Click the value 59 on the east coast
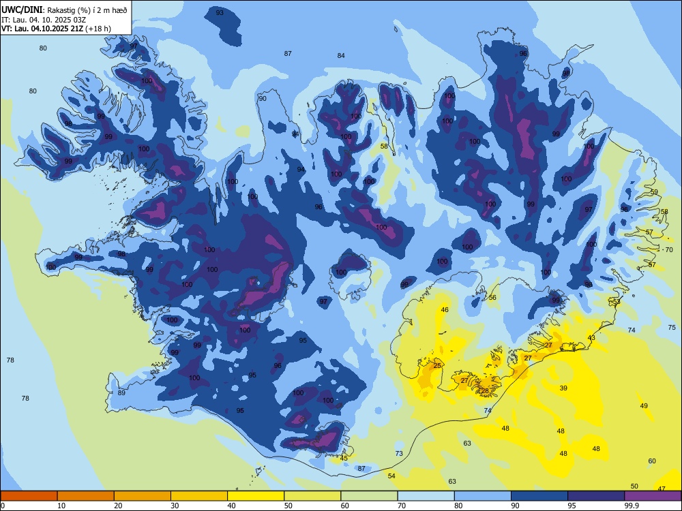 pos(654,191)
